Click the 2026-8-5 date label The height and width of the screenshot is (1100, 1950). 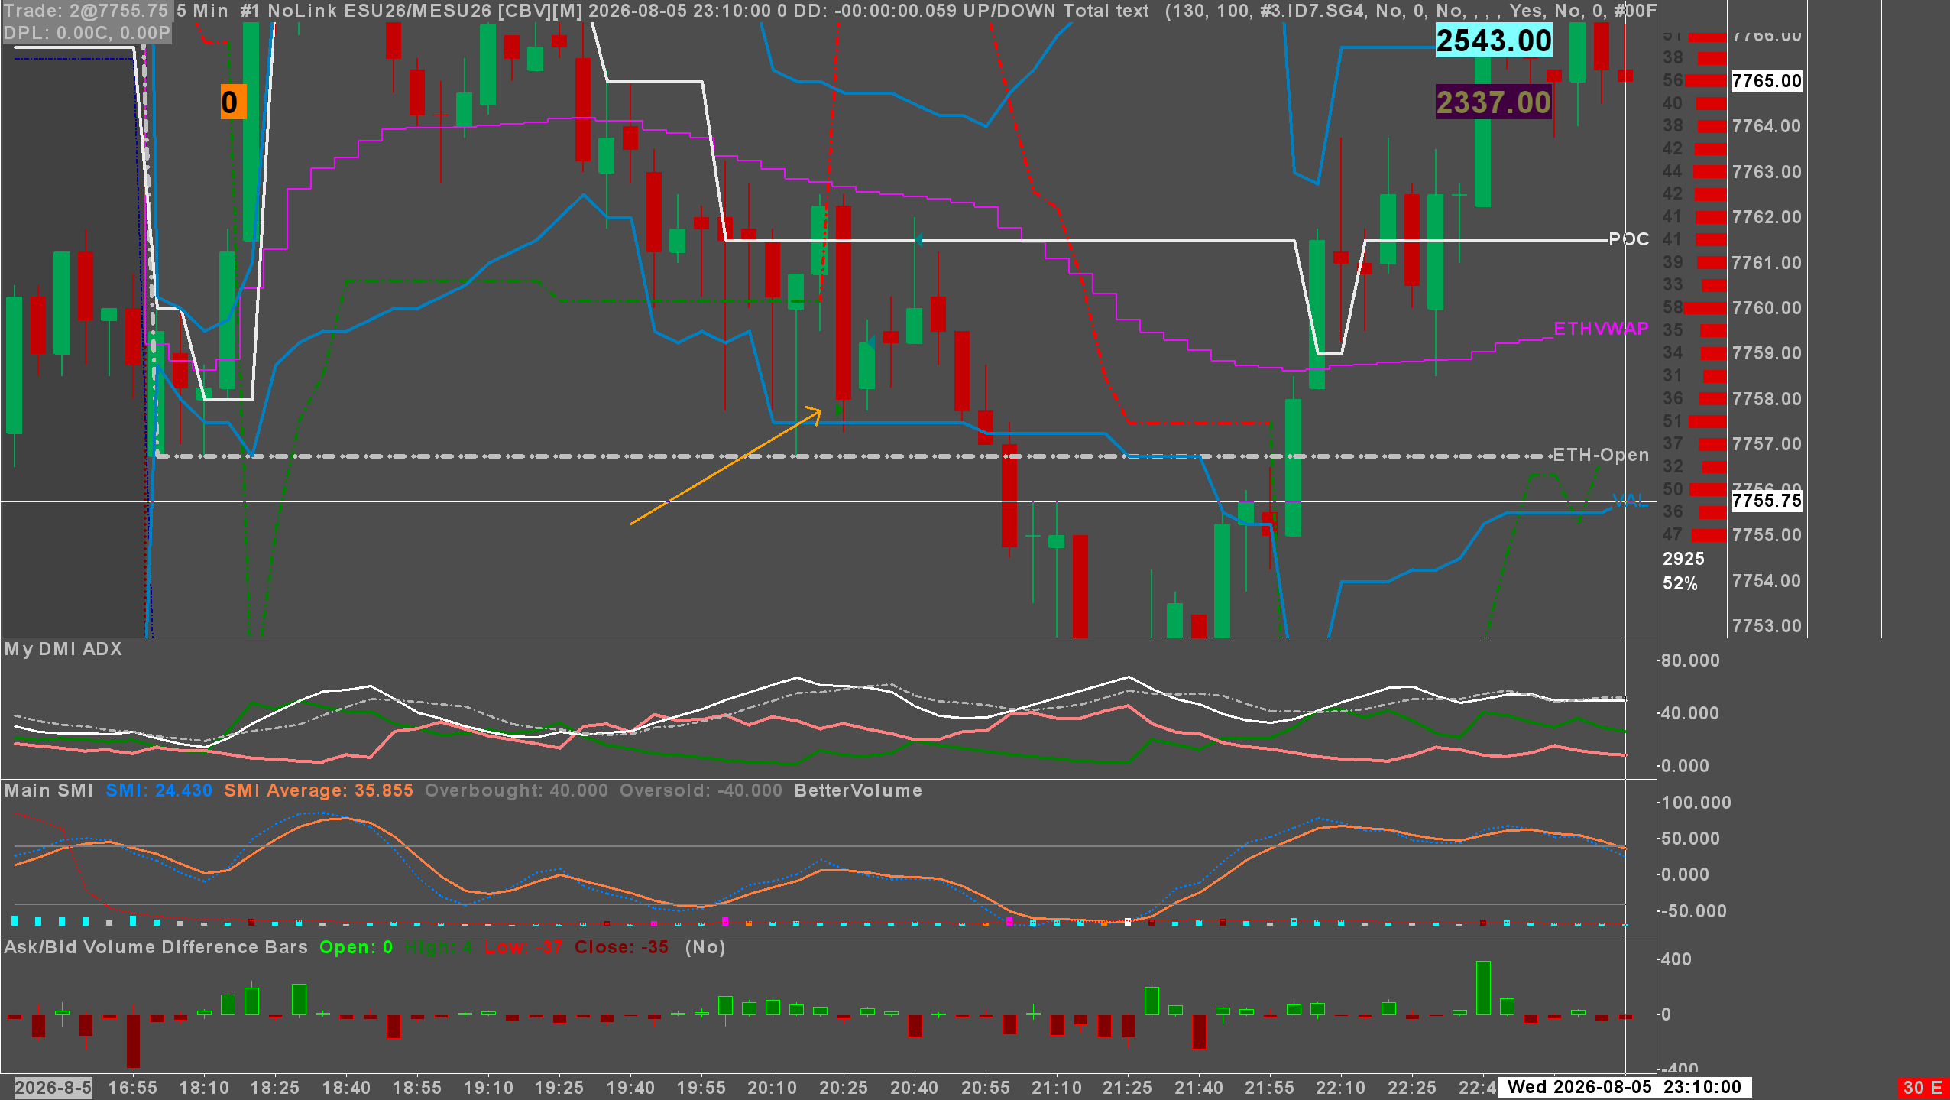click(53, 1087)
